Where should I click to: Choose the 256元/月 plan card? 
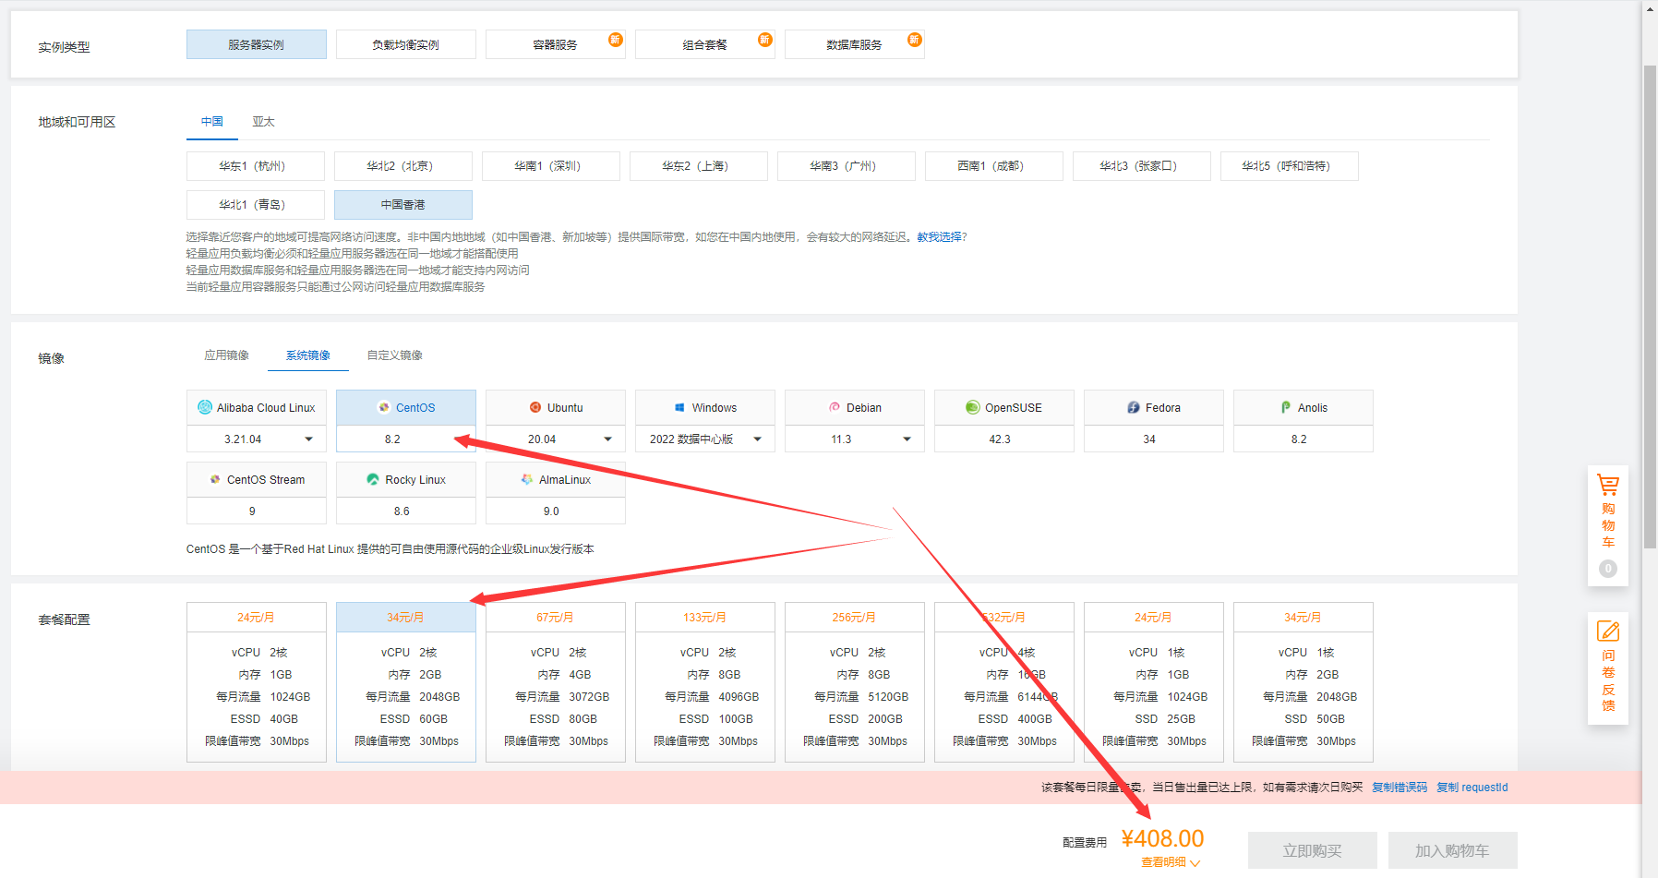[x=855, y=682]
